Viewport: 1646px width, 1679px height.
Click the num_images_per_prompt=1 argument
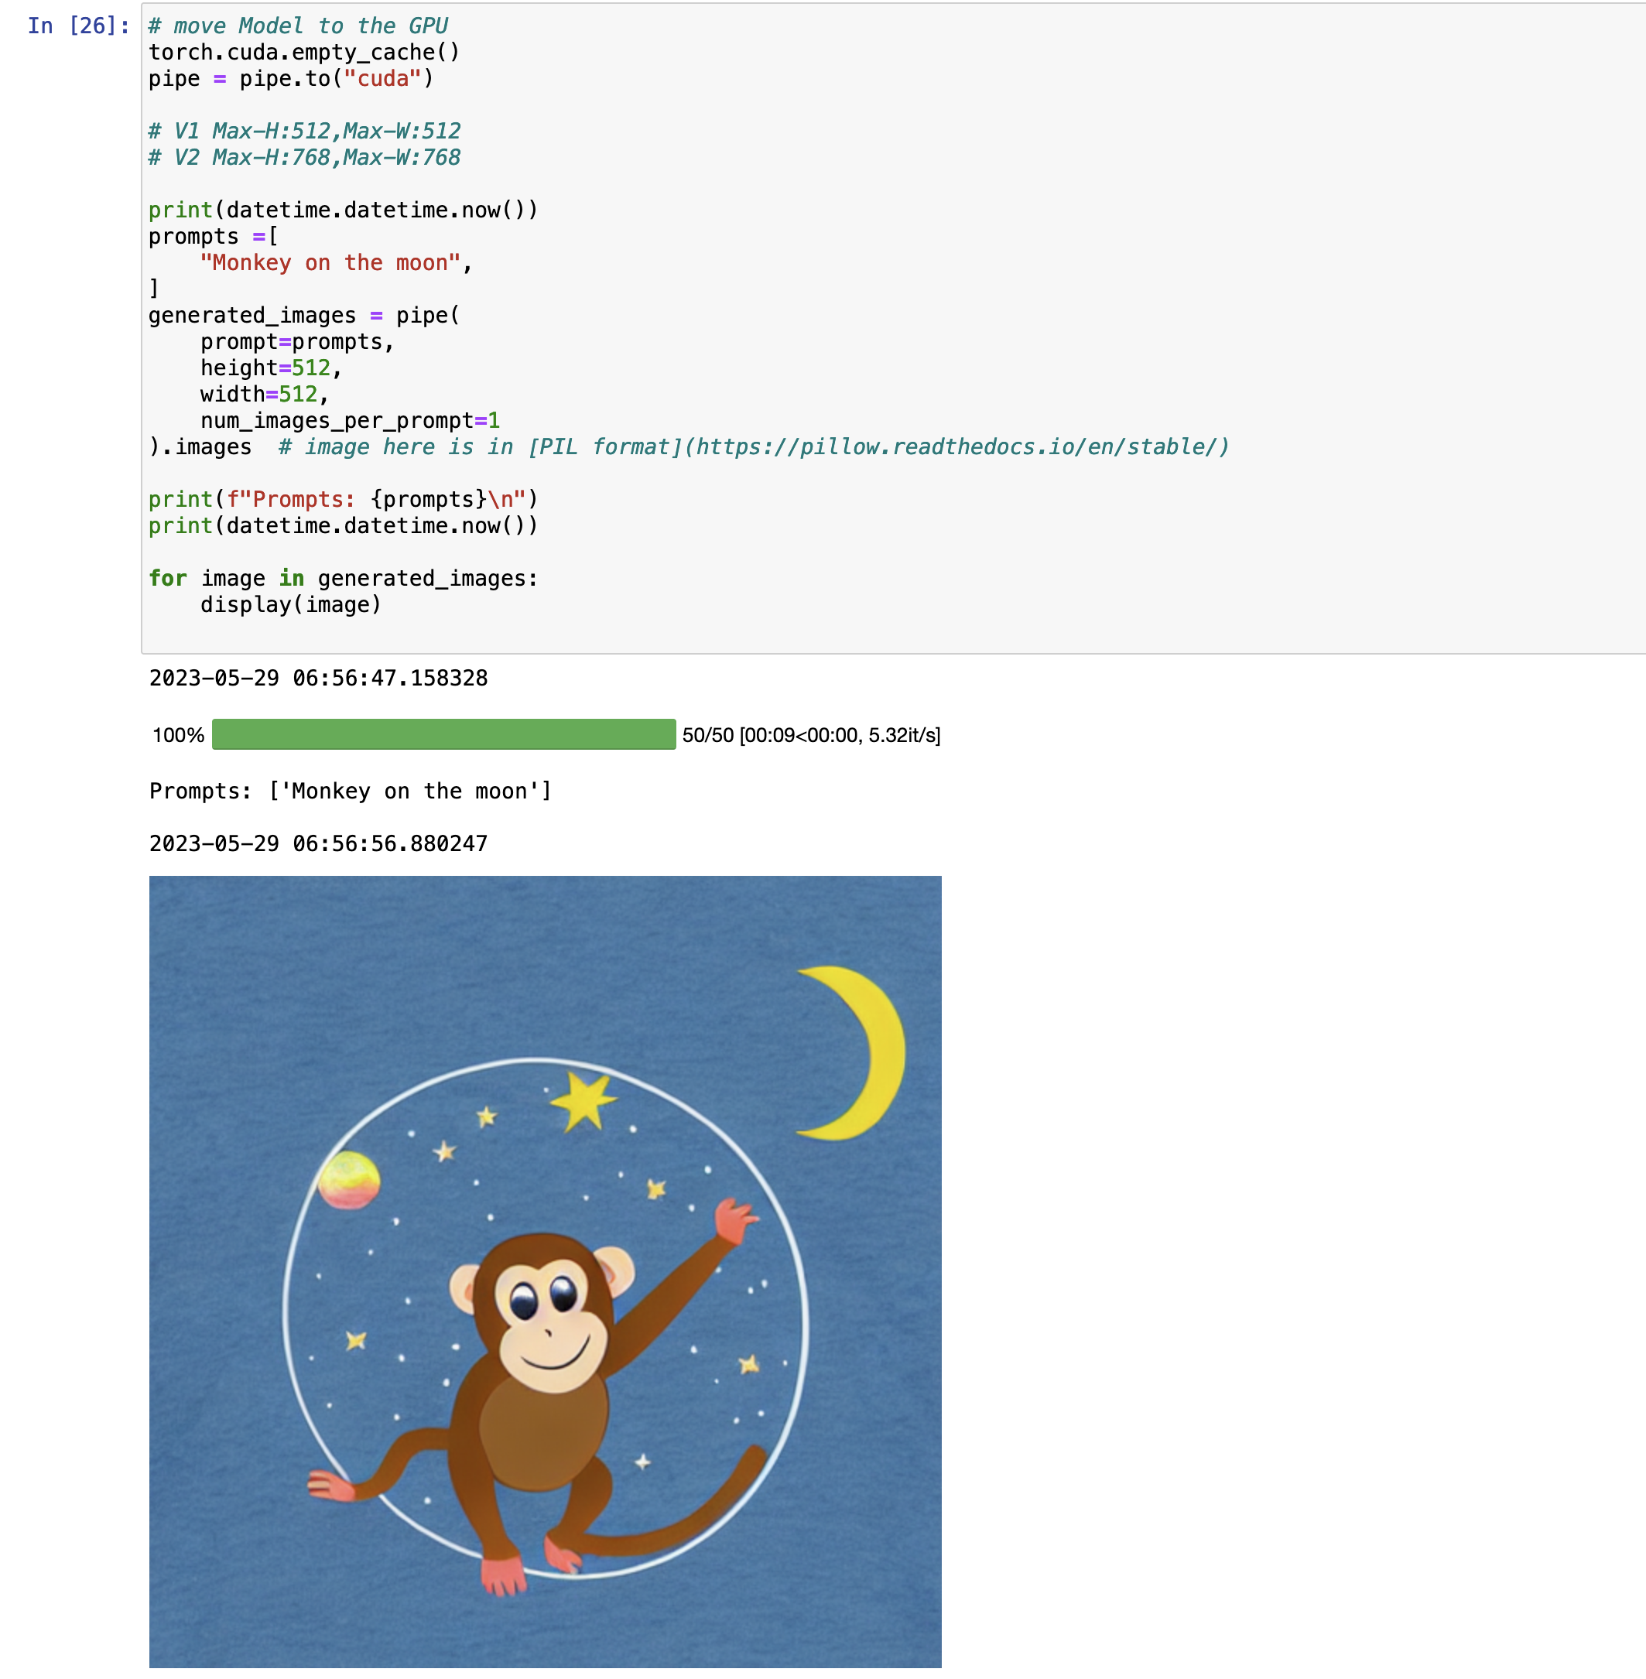(x=350, y=421)
